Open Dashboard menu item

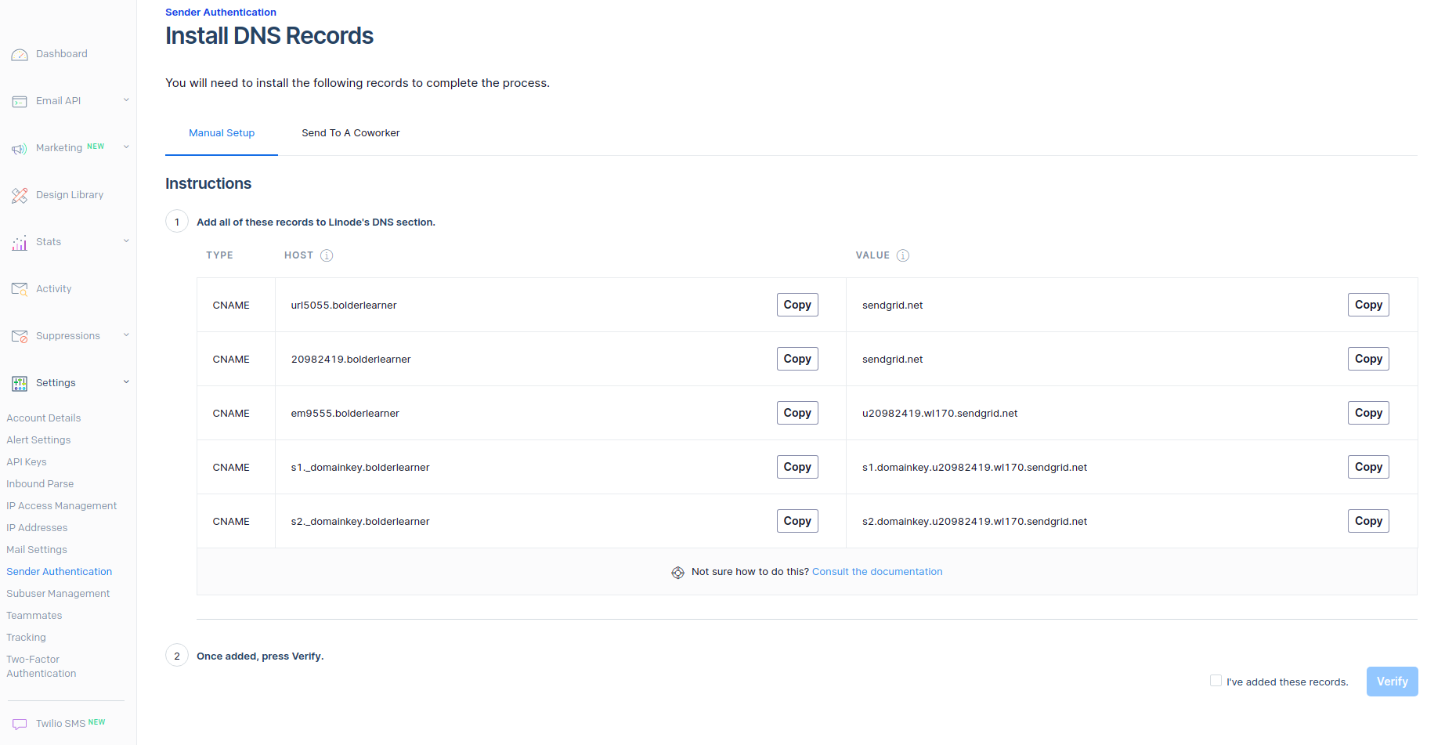62,54
